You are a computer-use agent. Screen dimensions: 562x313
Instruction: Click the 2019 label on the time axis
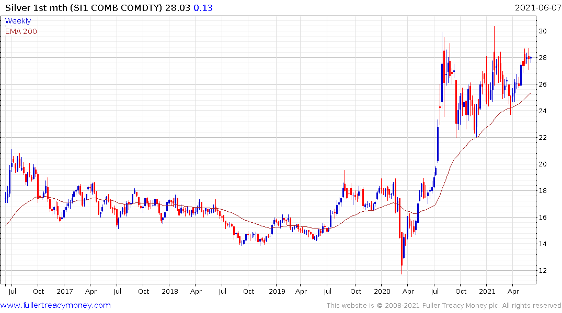277,291
